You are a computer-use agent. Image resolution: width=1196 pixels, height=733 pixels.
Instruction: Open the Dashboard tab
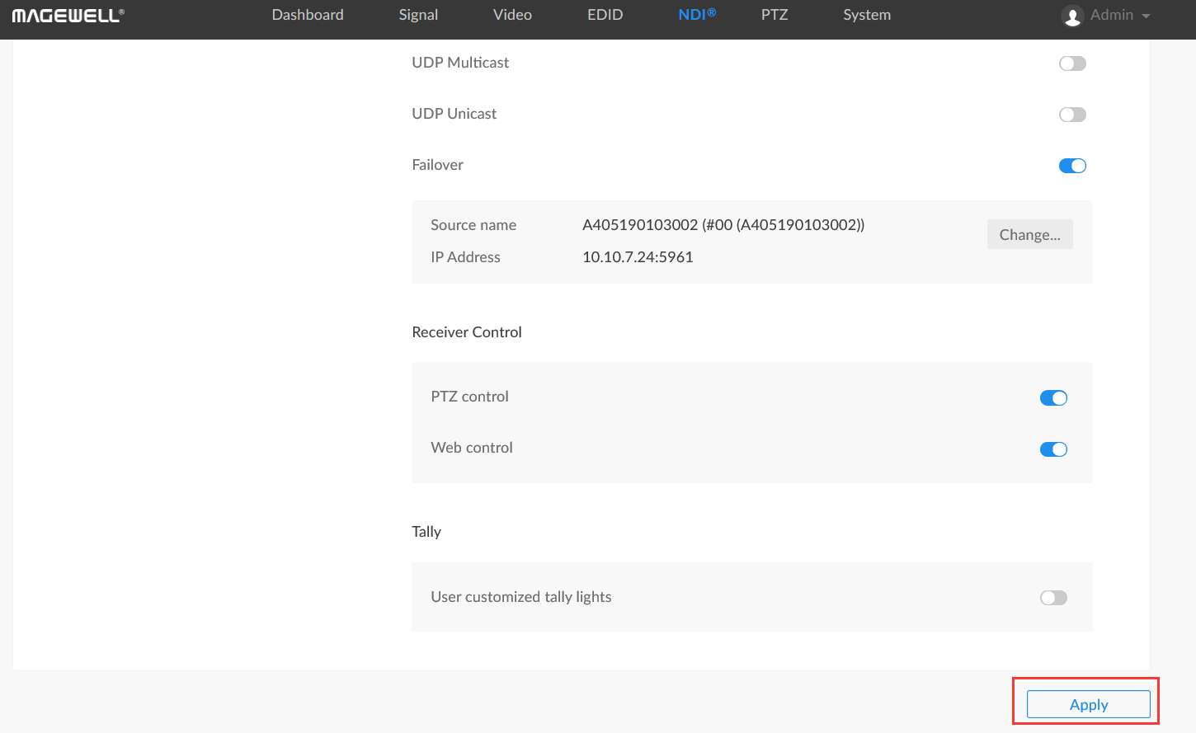(308, 15)
